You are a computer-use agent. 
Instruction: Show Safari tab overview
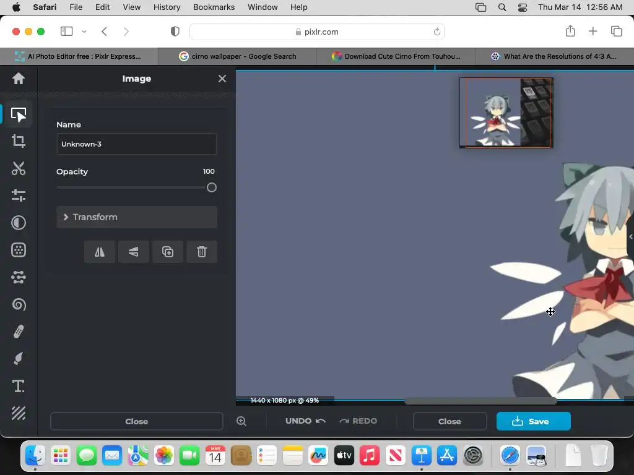pos(616,31)
